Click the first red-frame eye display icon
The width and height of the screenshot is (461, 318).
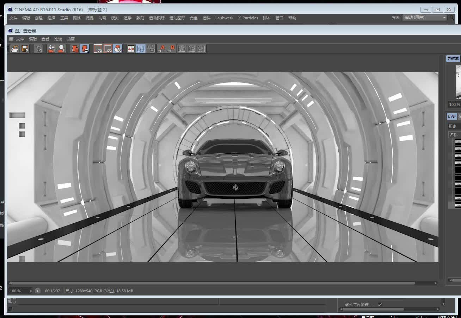[x=98, y=49]
